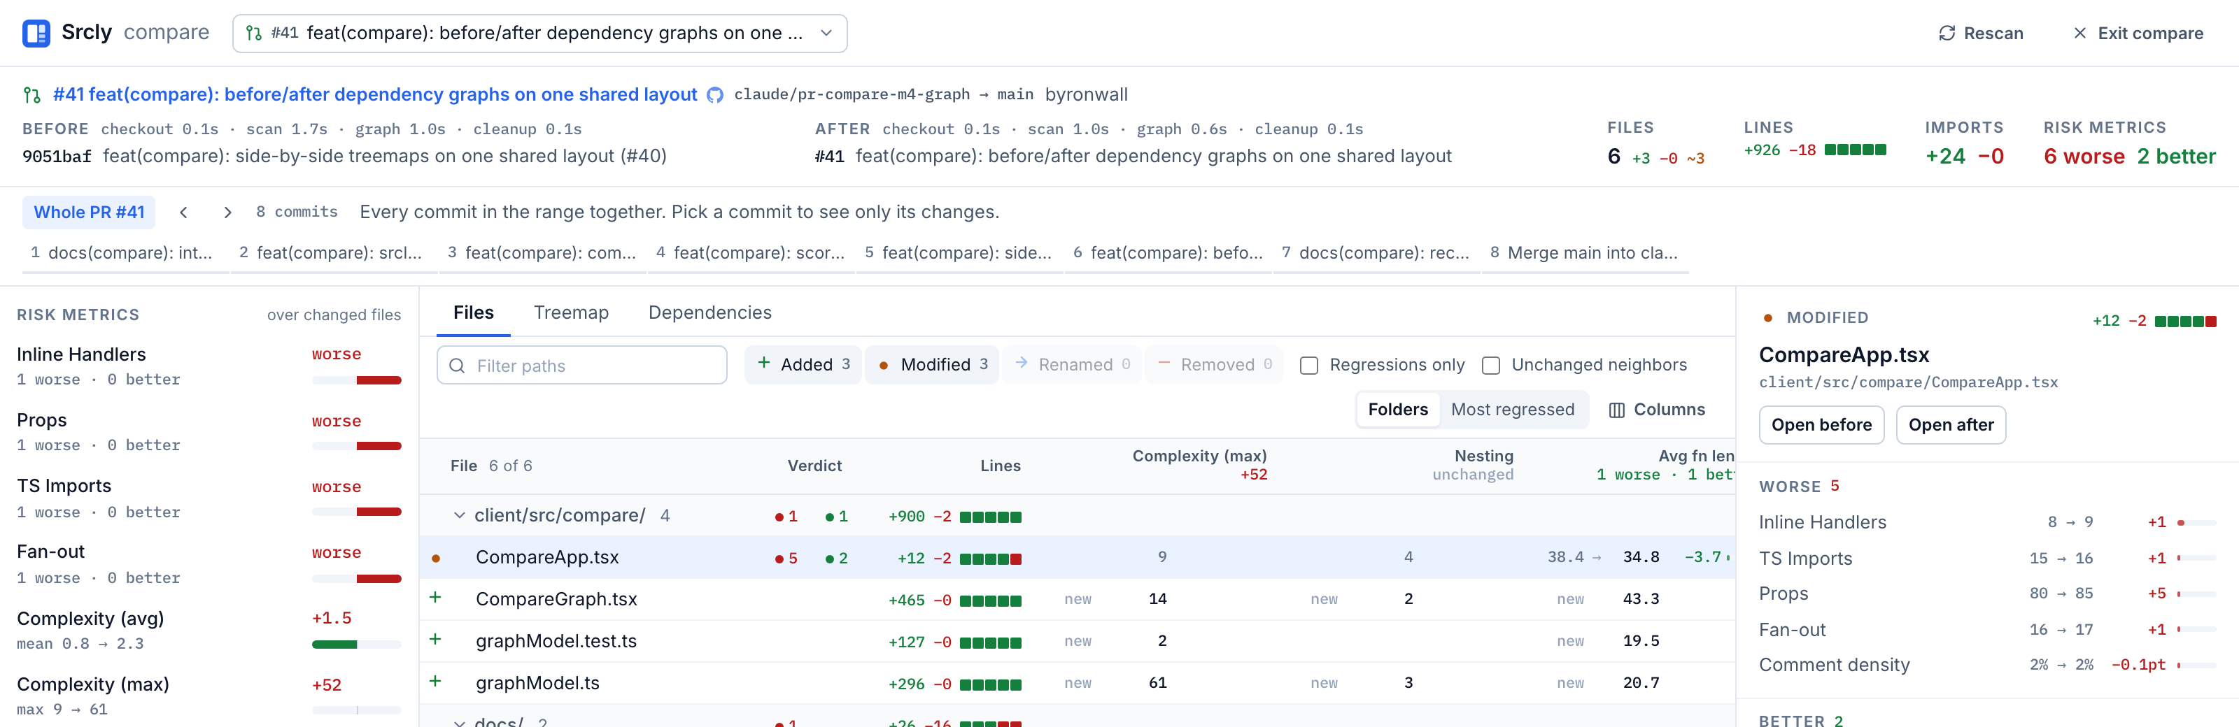Select the graphModel.ts file row
This screenshot has width=2239, height=727.
tap(1077, 683)
